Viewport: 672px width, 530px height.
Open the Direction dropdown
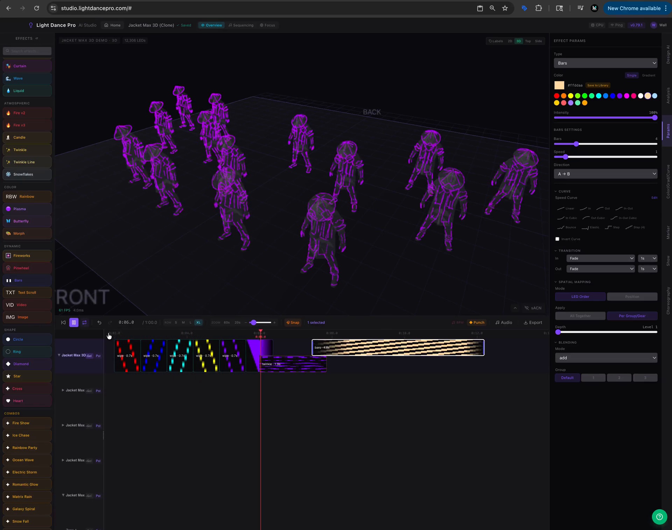tap(605, 174)
